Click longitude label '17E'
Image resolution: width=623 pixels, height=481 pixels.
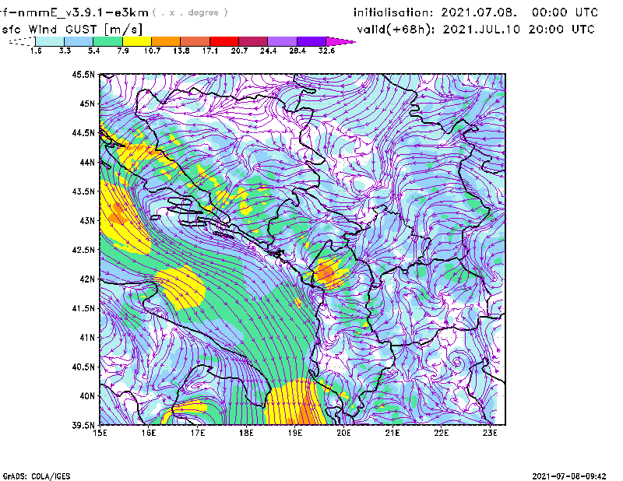point(198,433)
